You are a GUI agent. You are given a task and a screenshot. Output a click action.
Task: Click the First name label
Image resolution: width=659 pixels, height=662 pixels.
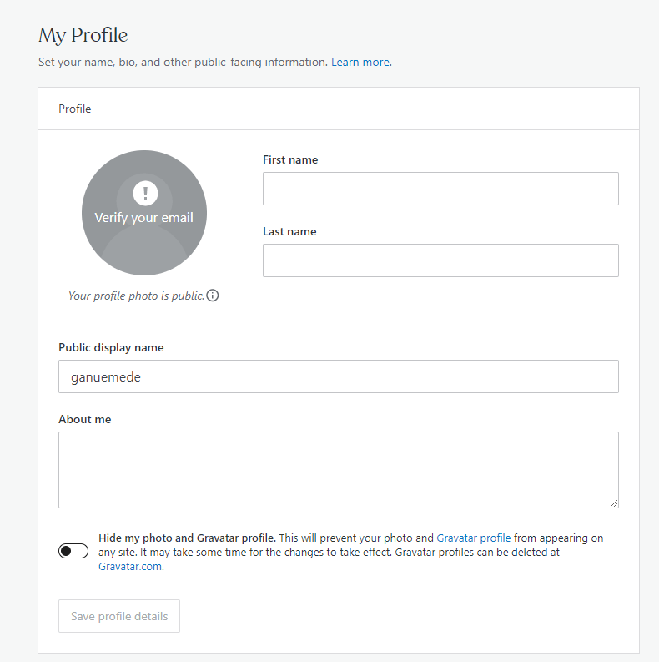290,159
